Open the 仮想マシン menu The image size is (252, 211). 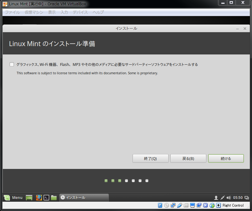tap(34, 12)
